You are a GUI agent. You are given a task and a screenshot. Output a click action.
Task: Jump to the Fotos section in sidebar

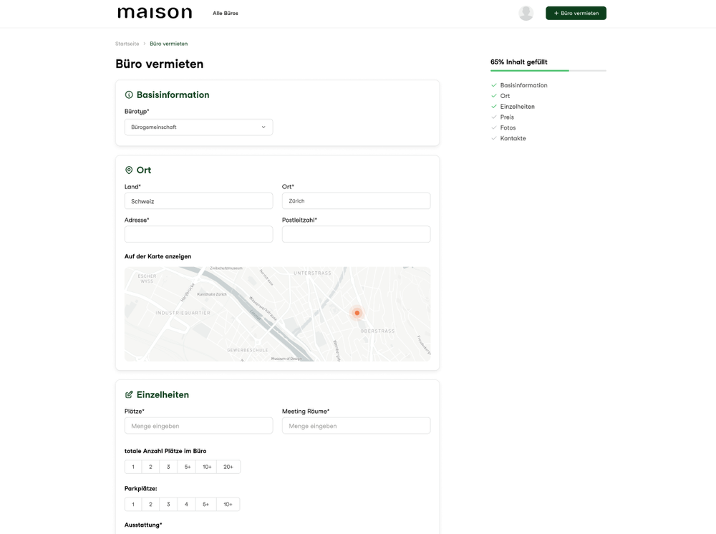(x=508, y=127)
